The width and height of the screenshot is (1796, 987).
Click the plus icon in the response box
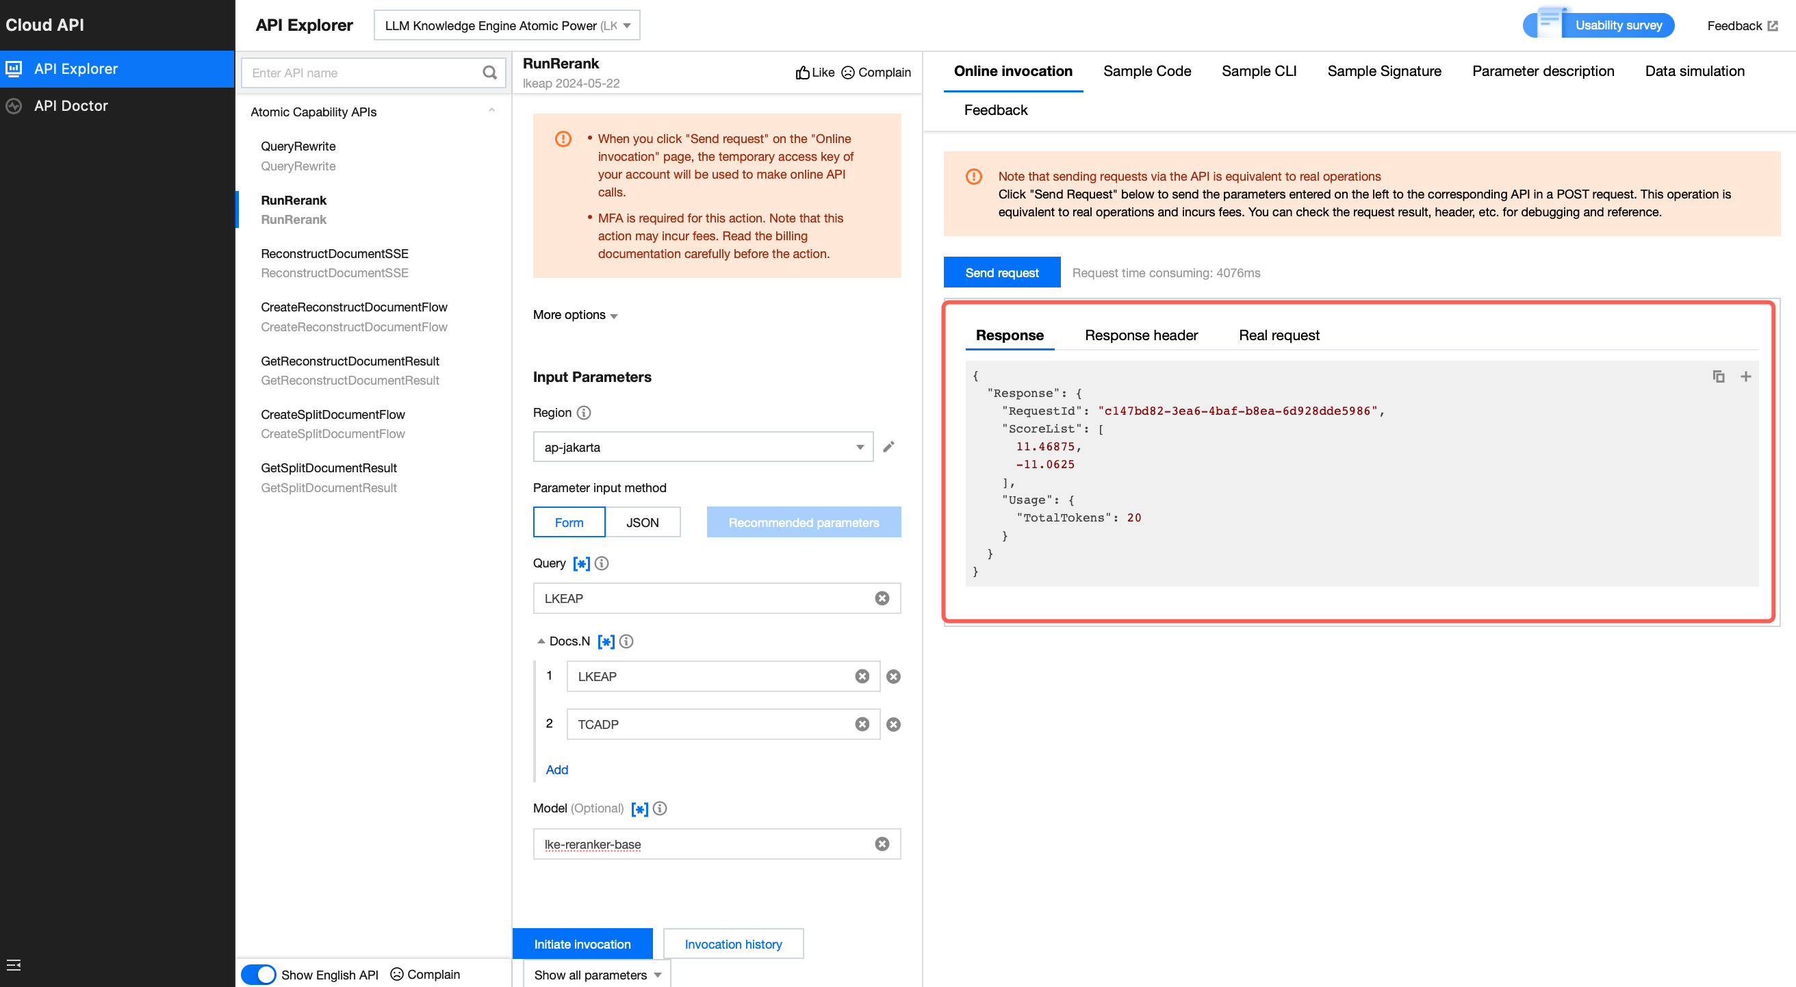point(1745,376)
